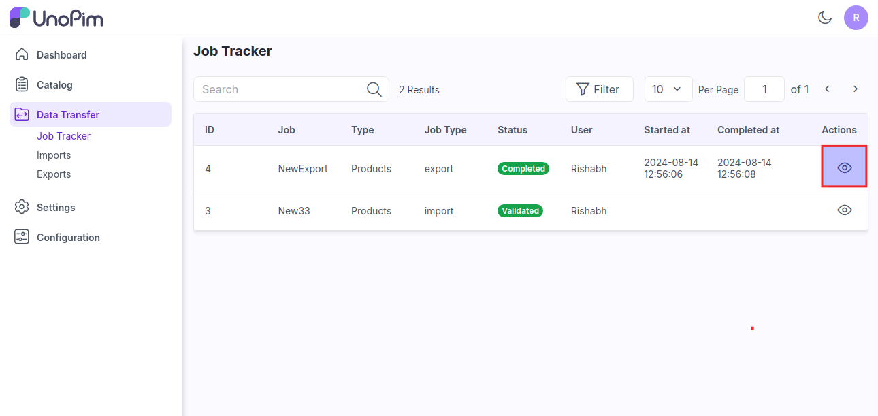Select the Exports submenu link
The width and height of the screenshot is (878, 416).
(54, 174)
